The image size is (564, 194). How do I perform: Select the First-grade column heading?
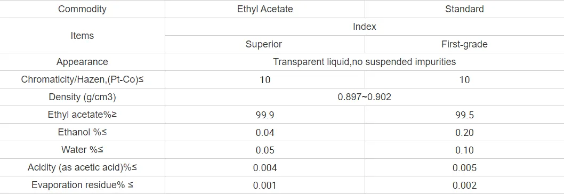pos(464,44)
